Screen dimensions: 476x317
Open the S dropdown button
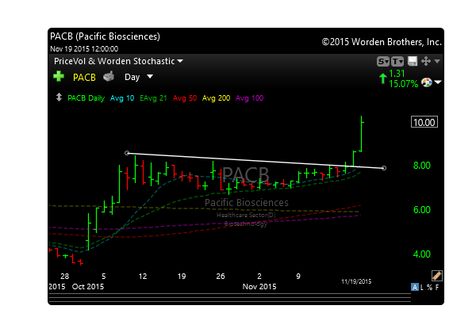383,62
